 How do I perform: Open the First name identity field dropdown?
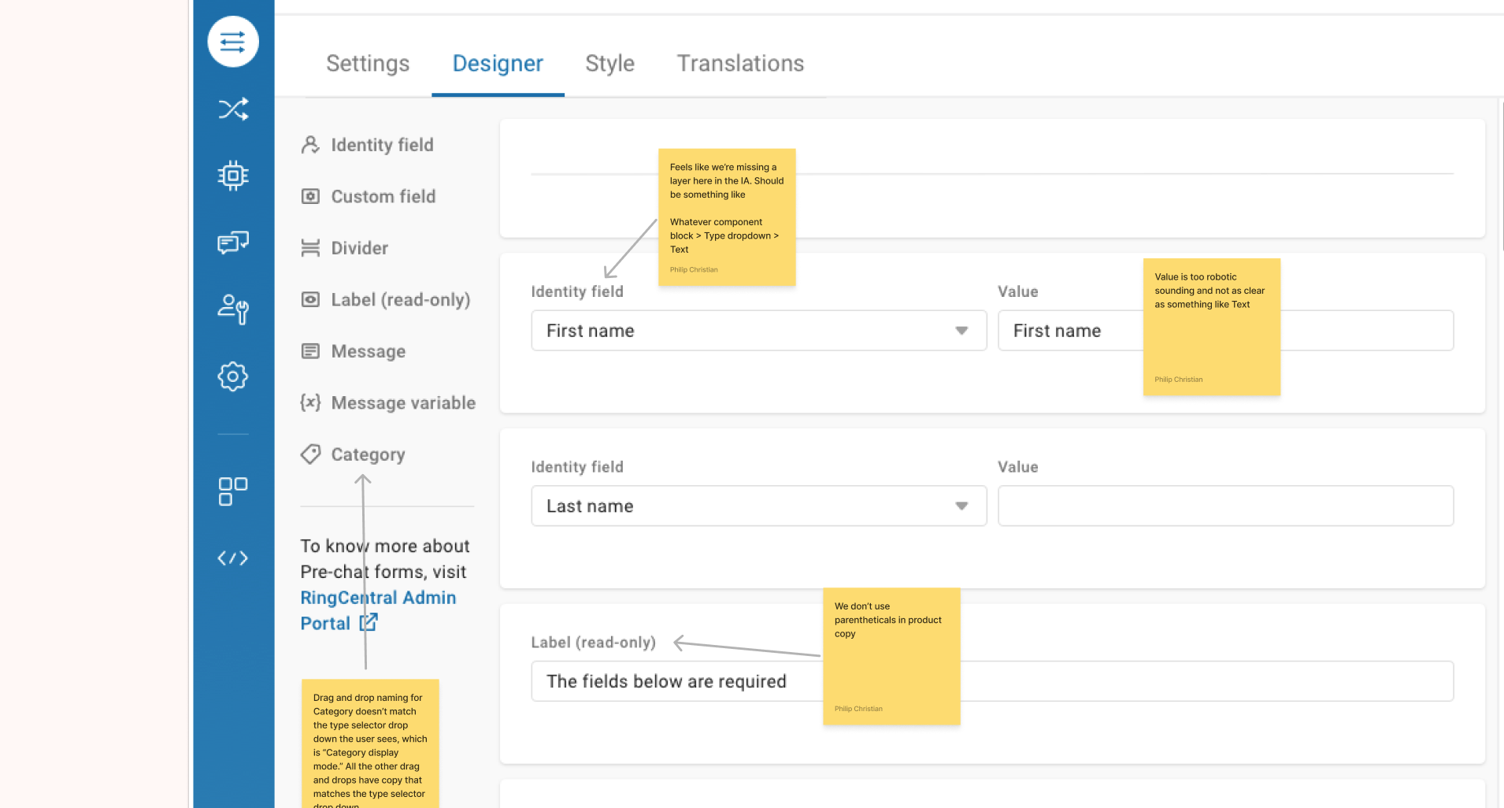[759, 331]
